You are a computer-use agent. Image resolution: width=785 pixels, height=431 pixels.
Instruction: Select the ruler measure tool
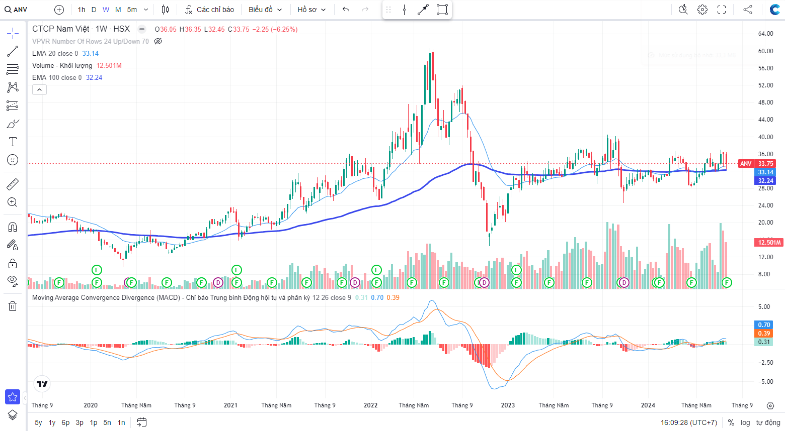pos(13,184)
